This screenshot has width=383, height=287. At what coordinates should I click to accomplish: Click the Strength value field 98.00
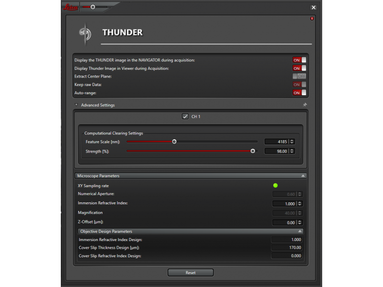(277, 151)
